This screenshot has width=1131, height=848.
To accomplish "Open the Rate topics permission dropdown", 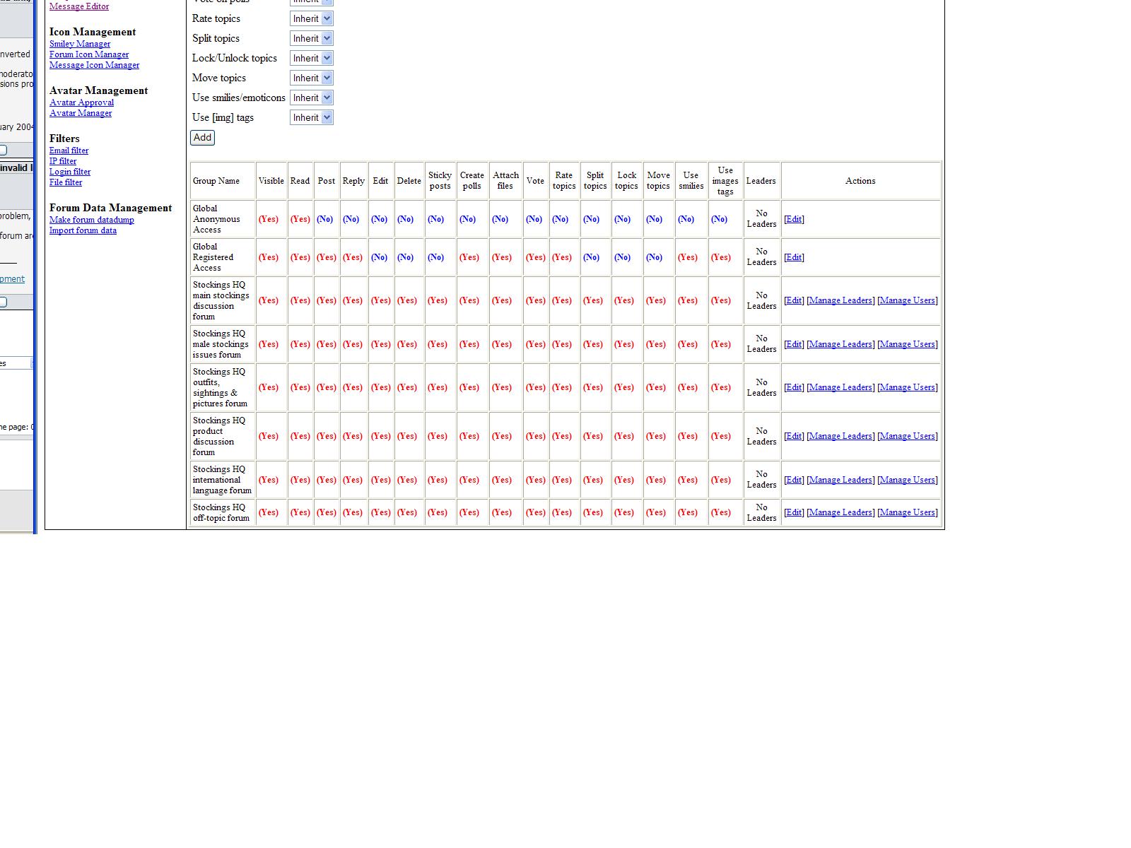I will (311, 19).
